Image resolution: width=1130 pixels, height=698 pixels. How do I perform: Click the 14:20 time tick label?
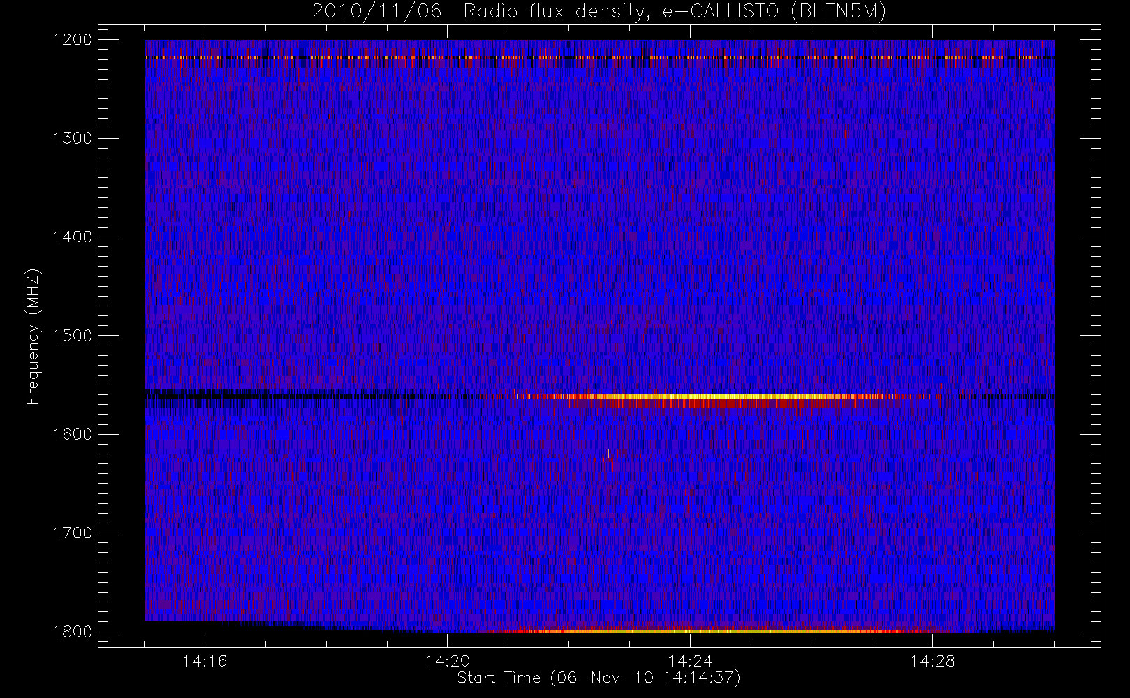(448, 661)
